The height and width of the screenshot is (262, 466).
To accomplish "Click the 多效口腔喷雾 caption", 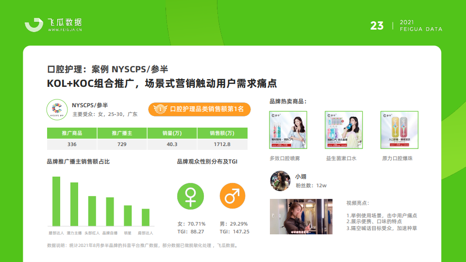I will coord(285,158).
